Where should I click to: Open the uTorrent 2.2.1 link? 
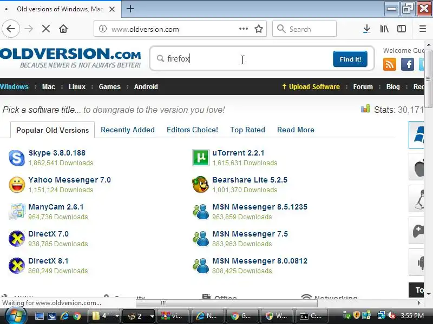point(238,153)
